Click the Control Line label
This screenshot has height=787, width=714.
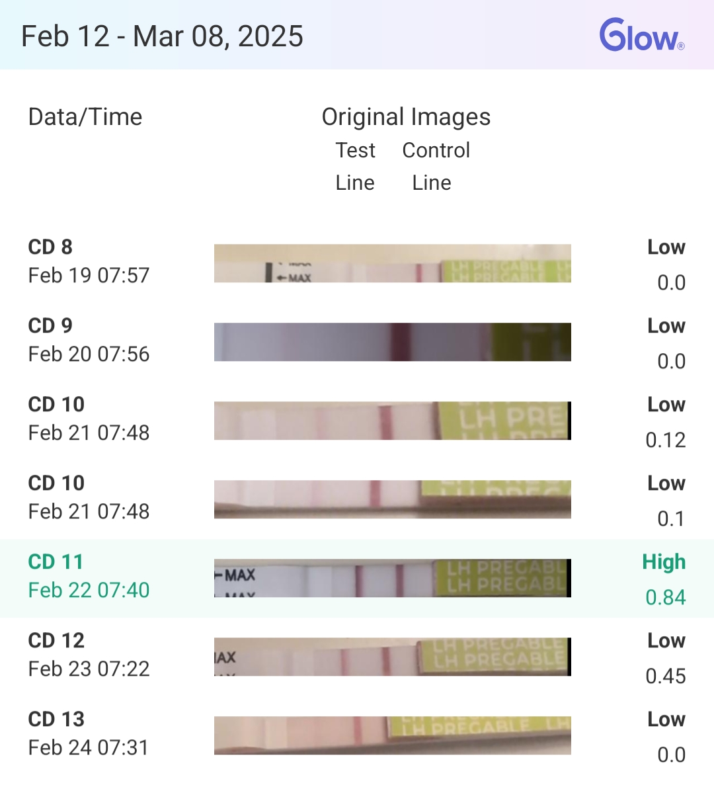point(435,166)
